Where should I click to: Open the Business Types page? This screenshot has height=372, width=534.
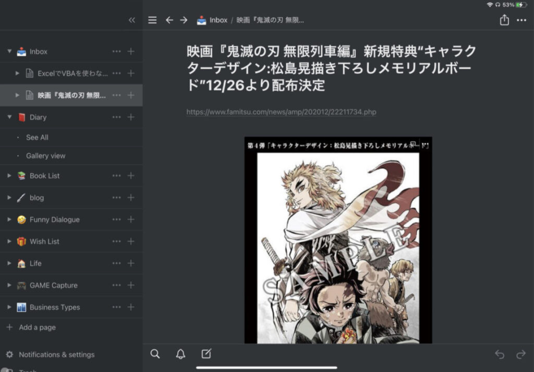[54, 307]
